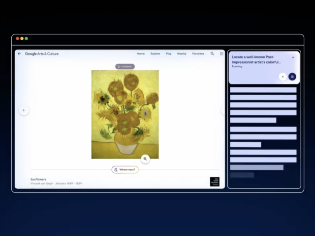Viewport: 315px width, 236px height.
Task: Click the task title Locate a well-known Post-Impressionist
Action: point(256,59)
